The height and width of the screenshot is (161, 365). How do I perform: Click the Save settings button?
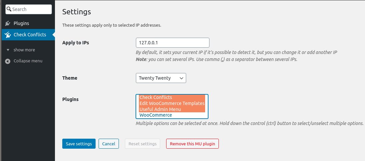[79, 144]
